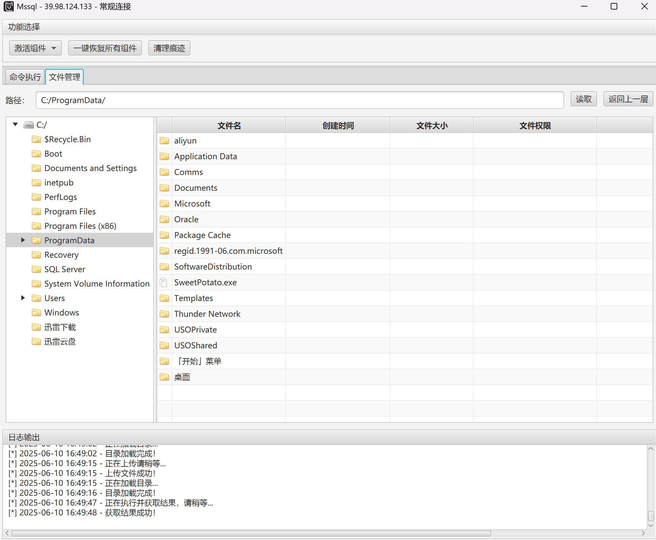Click the horizontal scrollbar in log output

point(251,533)
